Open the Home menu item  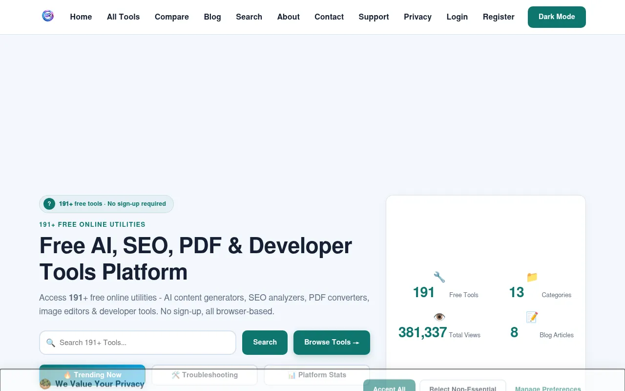[x=81, y=17]
